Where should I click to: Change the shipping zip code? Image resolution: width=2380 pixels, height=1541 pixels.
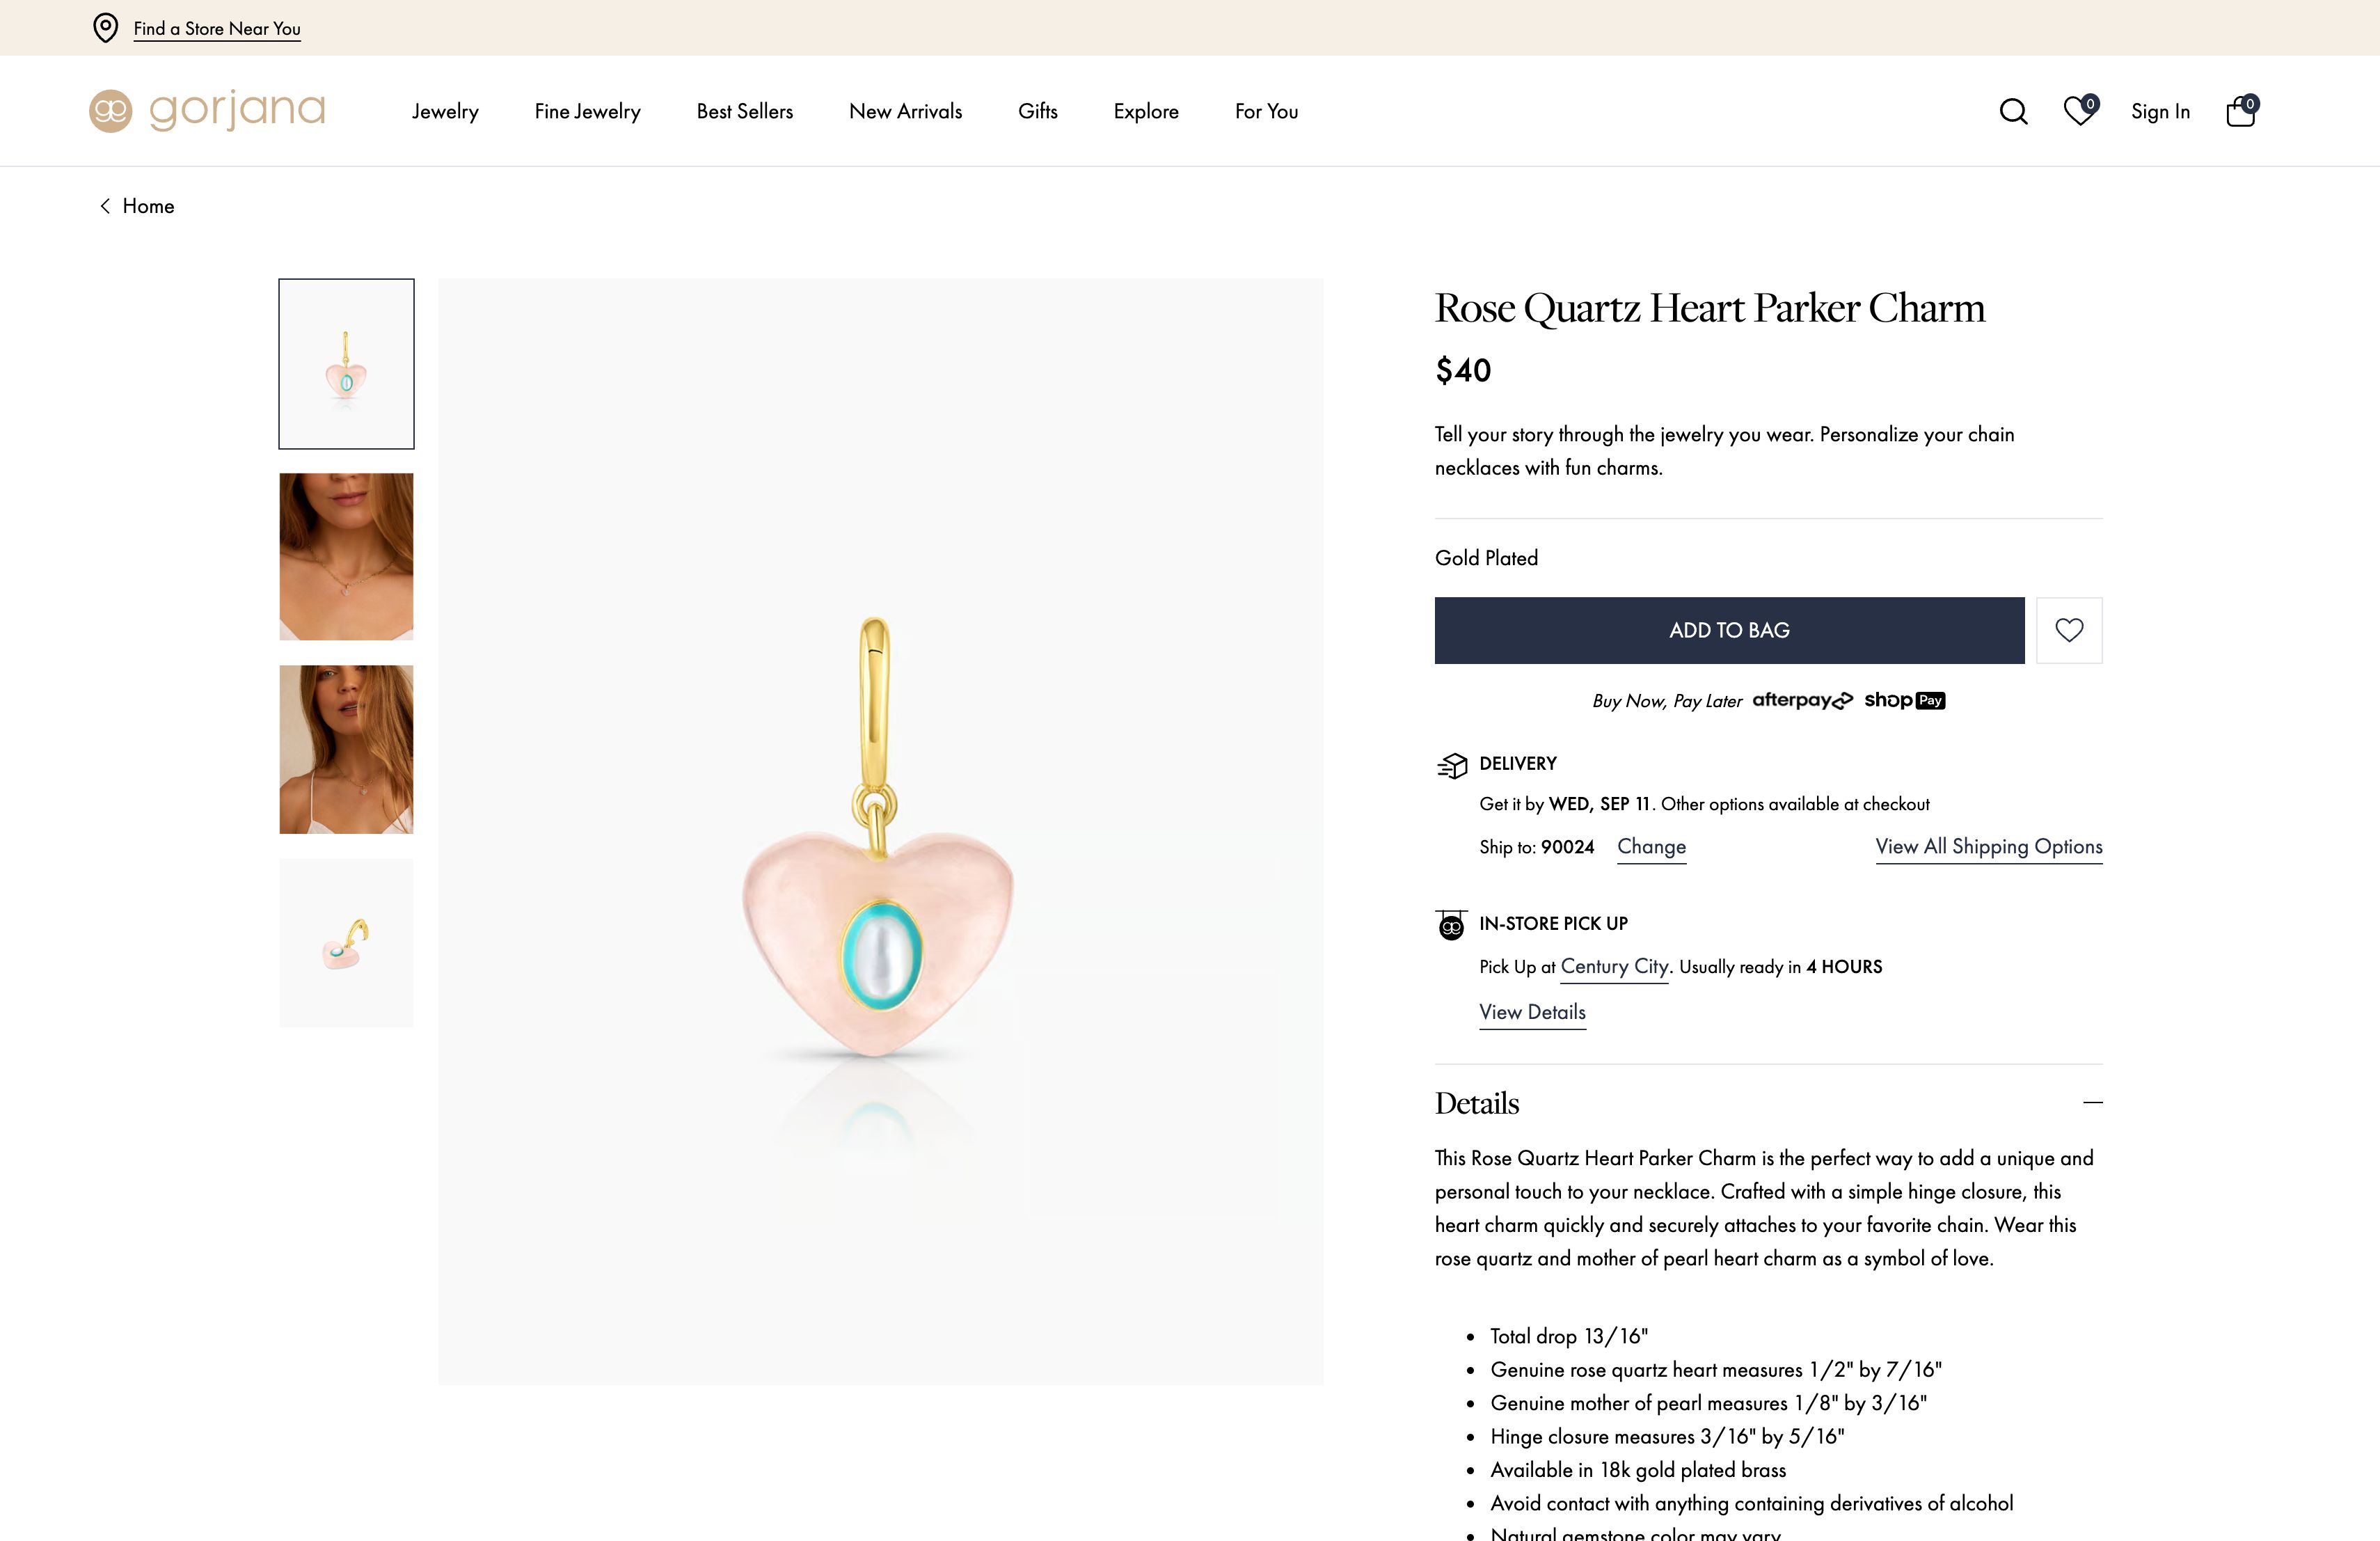(x=1651, y=847)
